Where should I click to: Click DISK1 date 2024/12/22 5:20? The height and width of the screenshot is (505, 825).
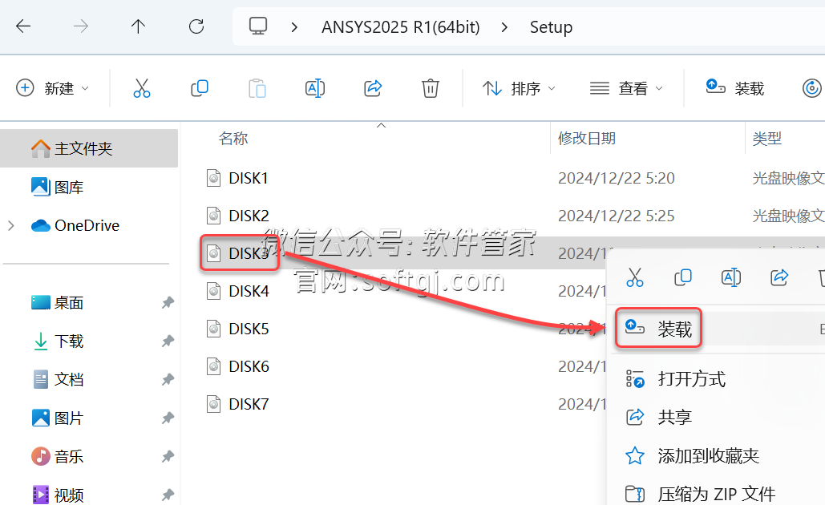coord(616,178)
